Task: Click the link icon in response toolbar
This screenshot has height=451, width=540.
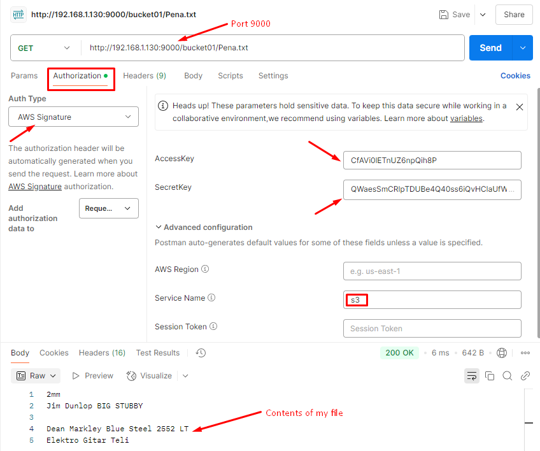Action: coord(525,376)
